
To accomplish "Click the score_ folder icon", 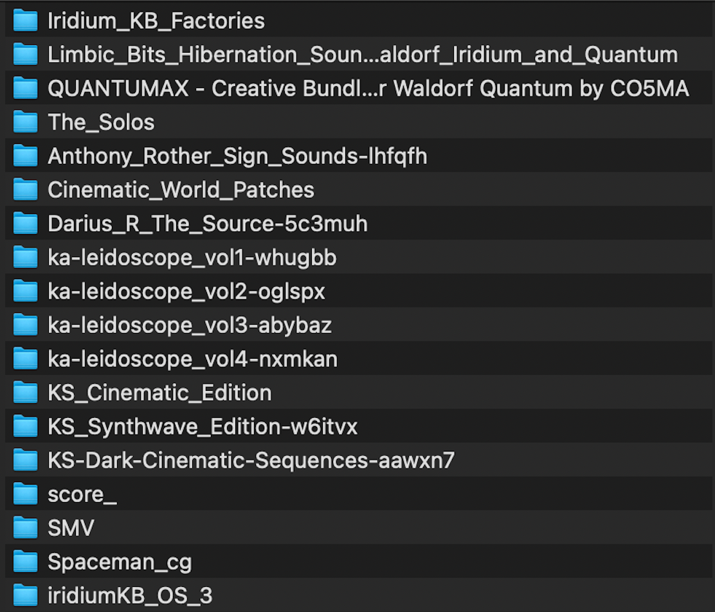I will coord(25,494).
